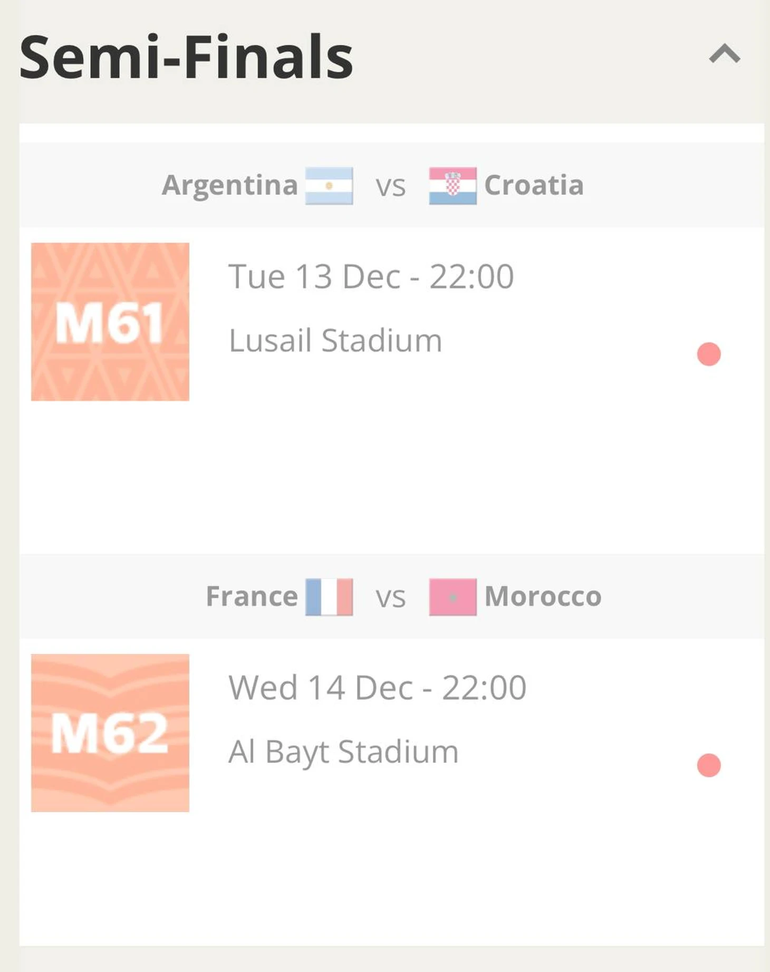Click the France vs Morocco header row

pyautogui.click(x=391, y=598)
